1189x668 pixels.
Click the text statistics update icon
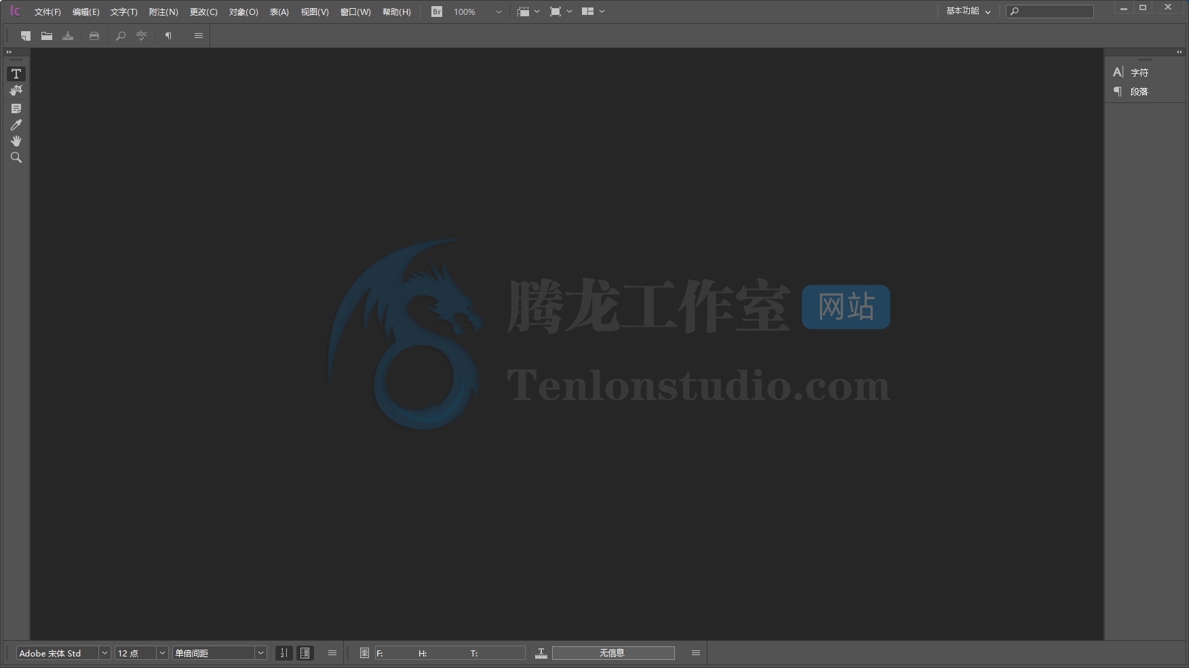tap(364, 653)
